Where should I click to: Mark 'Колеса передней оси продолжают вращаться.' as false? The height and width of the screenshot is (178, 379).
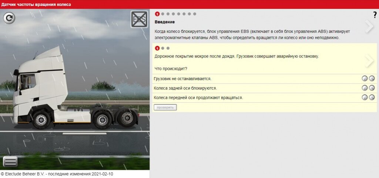tap(372, 97)
